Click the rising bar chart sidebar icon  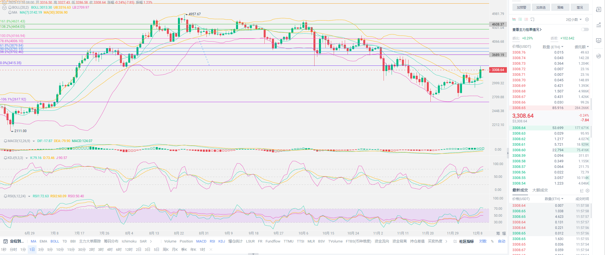(x=598, y=25)
